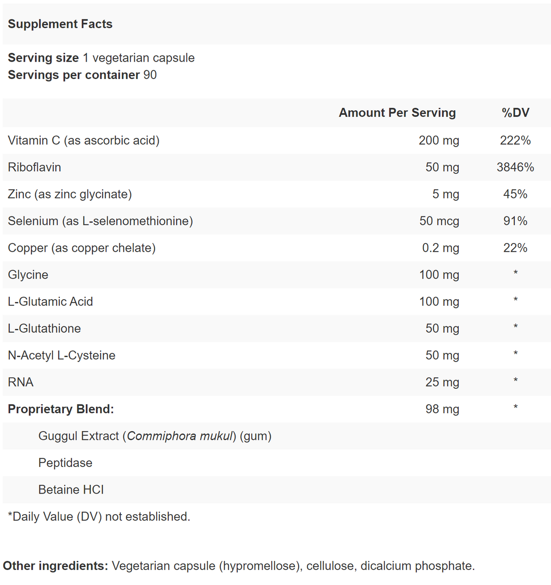Click the Supplement Facts heading
The height and width of the screenshot is (585, 551).
(x=60, y=24)
